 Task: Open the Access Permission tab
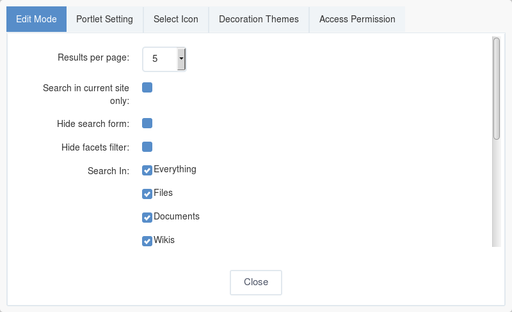click(357, 19)
